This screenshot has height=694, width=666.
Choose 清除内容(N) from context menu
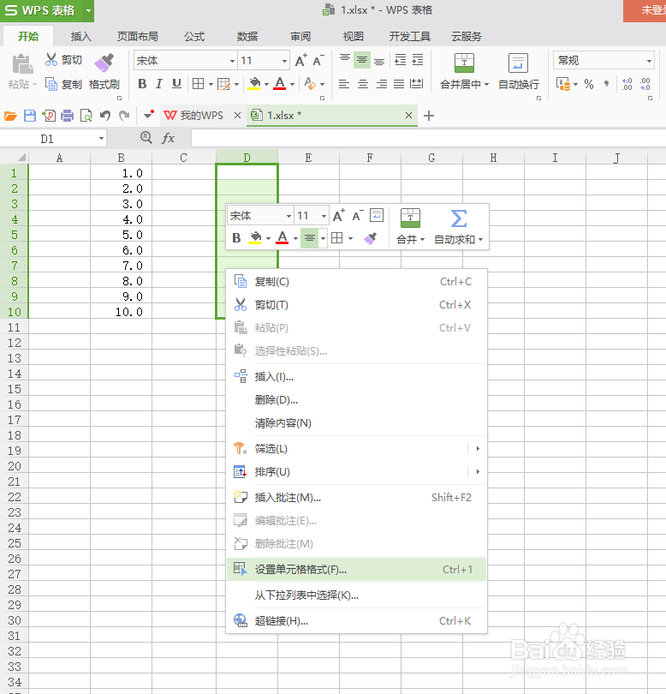pyautogui.click(x=356, y=422)
